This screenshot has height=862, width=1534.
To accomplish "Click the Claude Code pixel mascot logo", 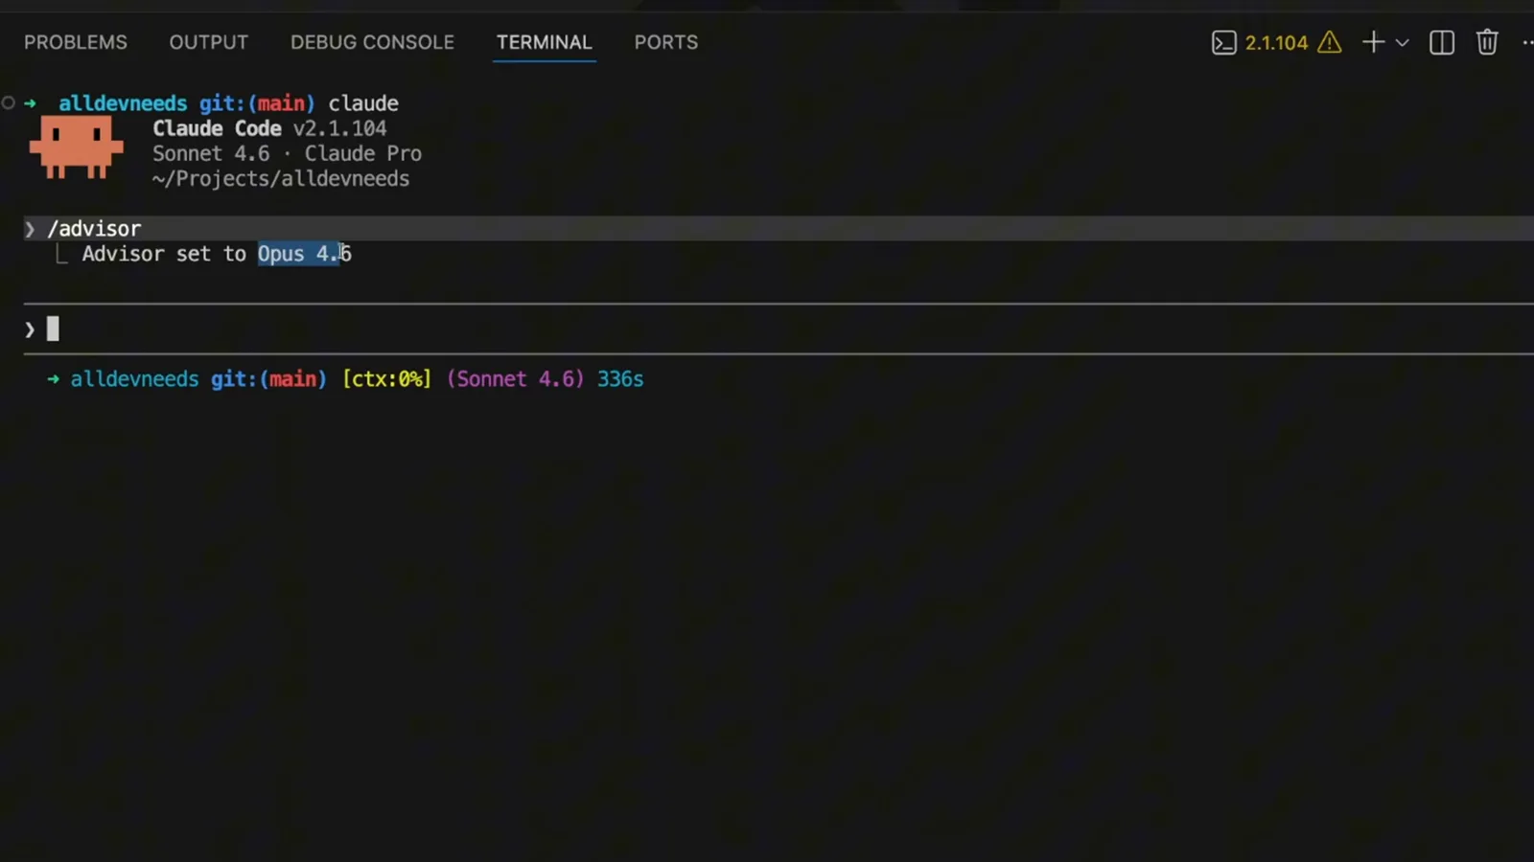I will [76, 147].
